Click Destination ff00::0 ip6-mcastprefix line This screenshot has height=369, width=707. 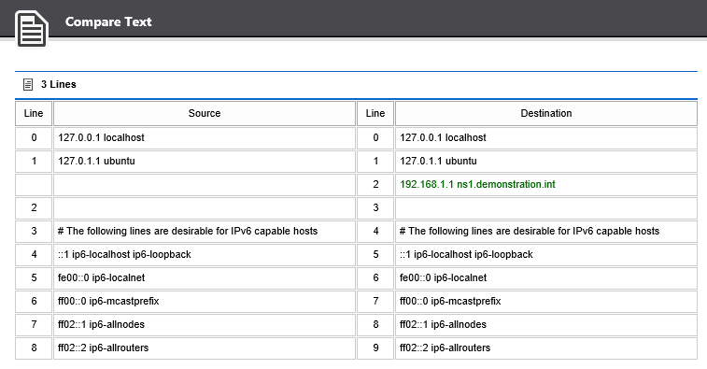pyautogui.click(x=546, y=301)
